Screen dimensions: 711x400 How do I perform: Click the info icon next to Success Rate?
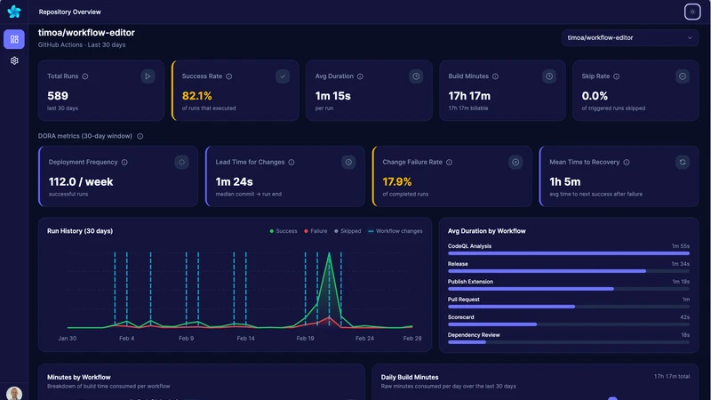pos(229,76)
